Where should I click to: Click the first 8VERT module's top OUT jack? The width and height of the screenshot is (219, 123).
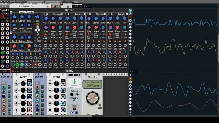point(30,84)
